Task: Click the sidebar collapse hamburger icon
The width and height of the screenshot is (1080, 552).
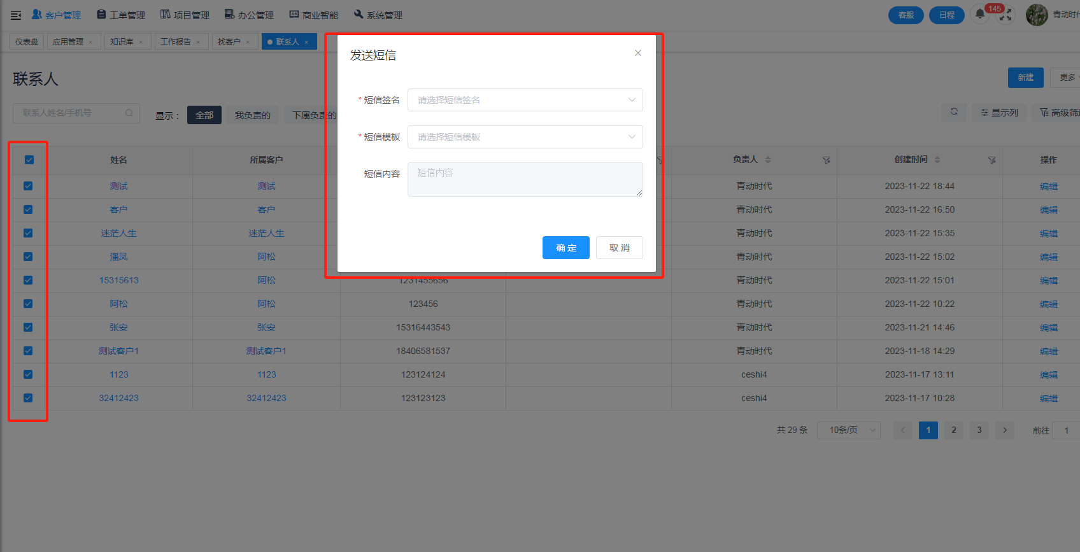Action: pyautogui.click(x=16, y=15)
